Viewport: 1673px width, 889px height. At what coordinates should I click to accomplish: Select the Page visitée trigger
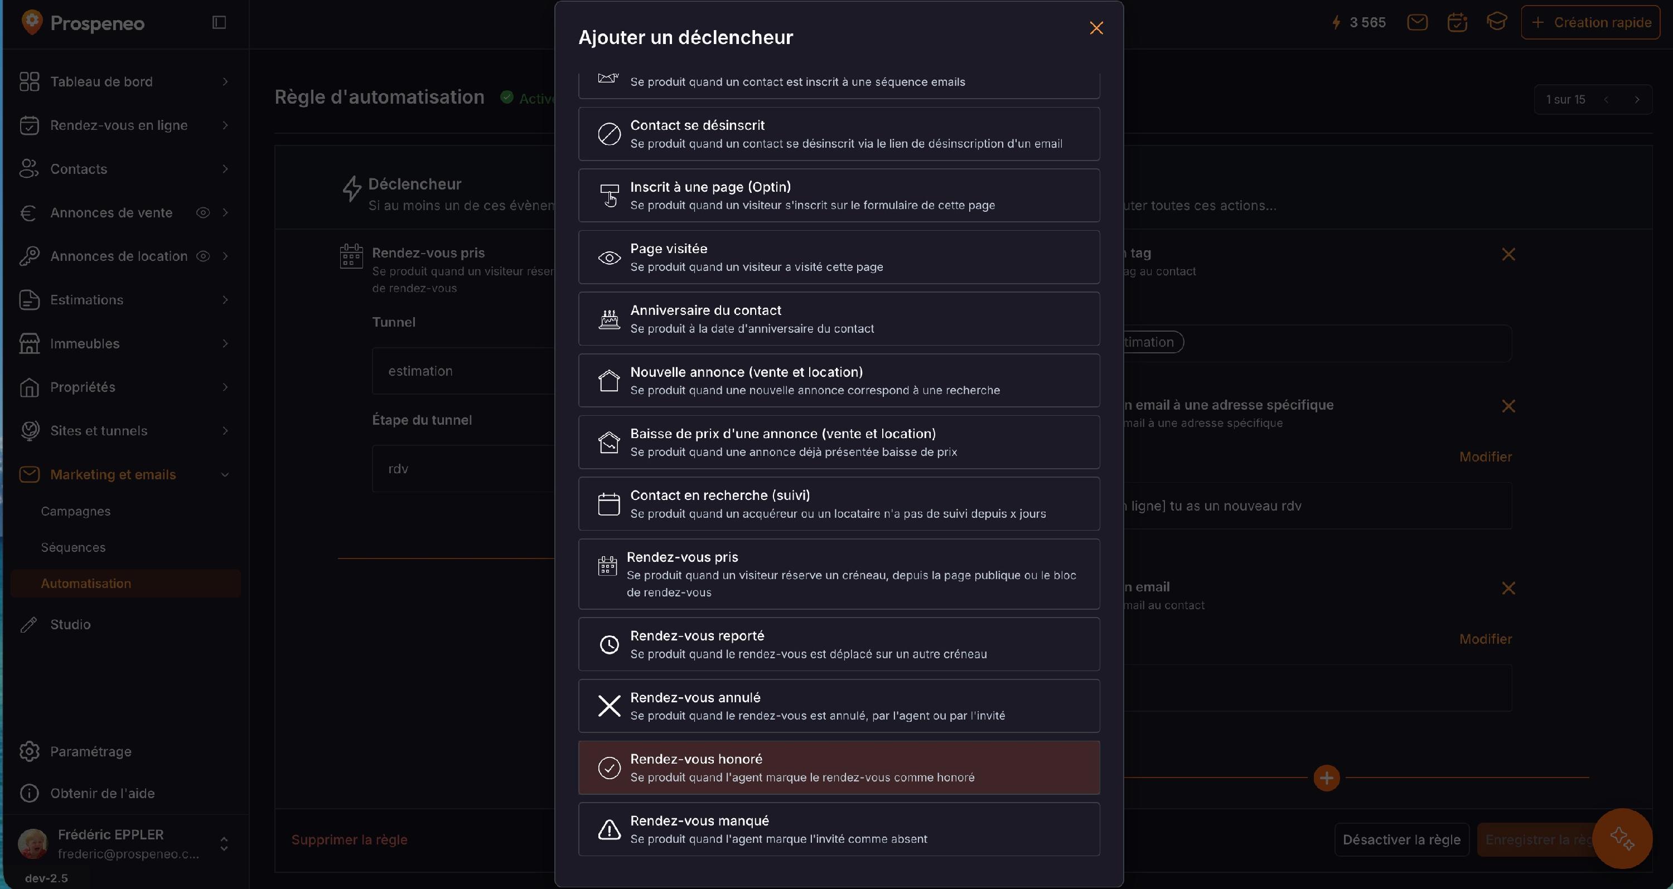tap(839, 257)
